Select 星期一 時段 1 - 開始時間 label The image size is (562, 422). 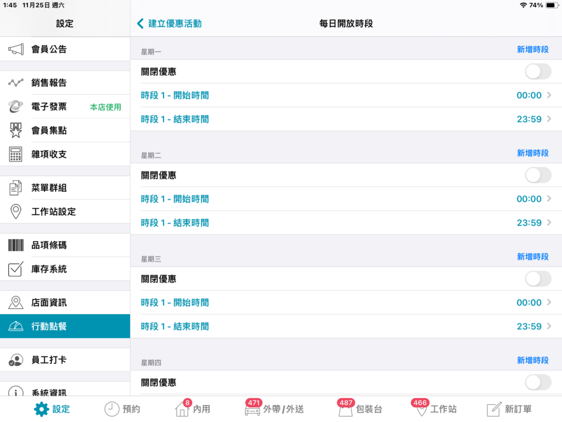[175, 96]
